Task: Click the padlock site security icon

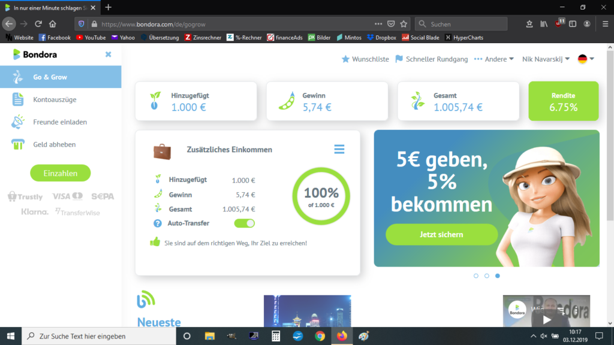Action: (x=94, y=24)
